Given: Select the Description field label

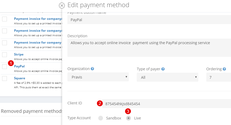Looking at the screenshot, I should tap(77, 36).
